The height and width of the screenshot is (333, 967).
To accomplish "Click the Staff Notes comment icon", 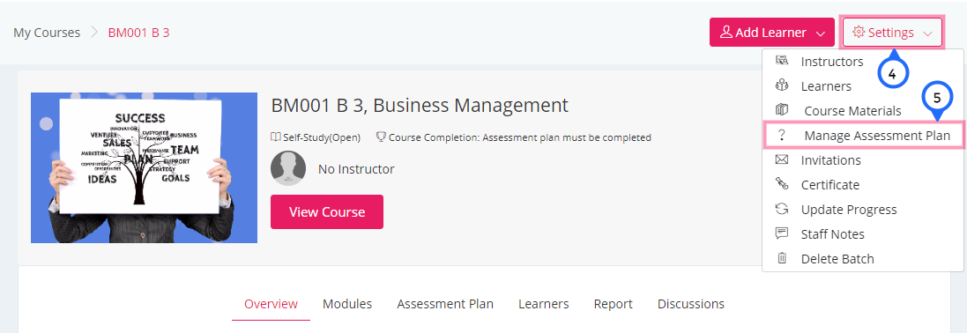I will click(x=781, y=233).
